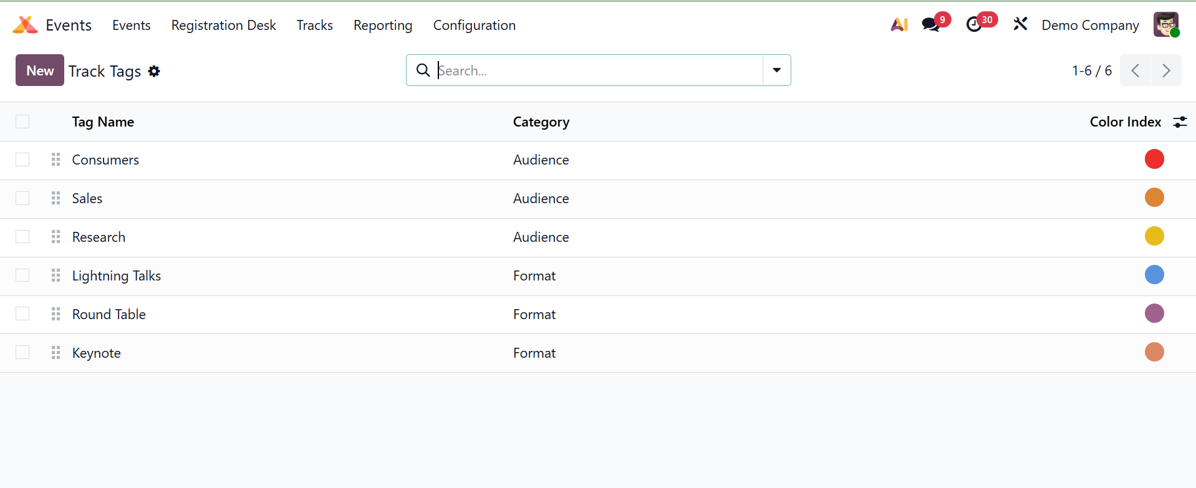The width and height of the screenshot is (1196, 488).
Task: Open the AI assistant icon
Action: [899, 25]
